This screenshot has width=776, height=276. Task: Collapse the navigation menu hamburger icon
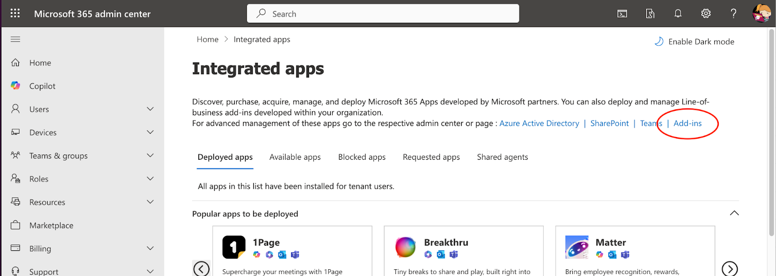[x=16, y=39]
